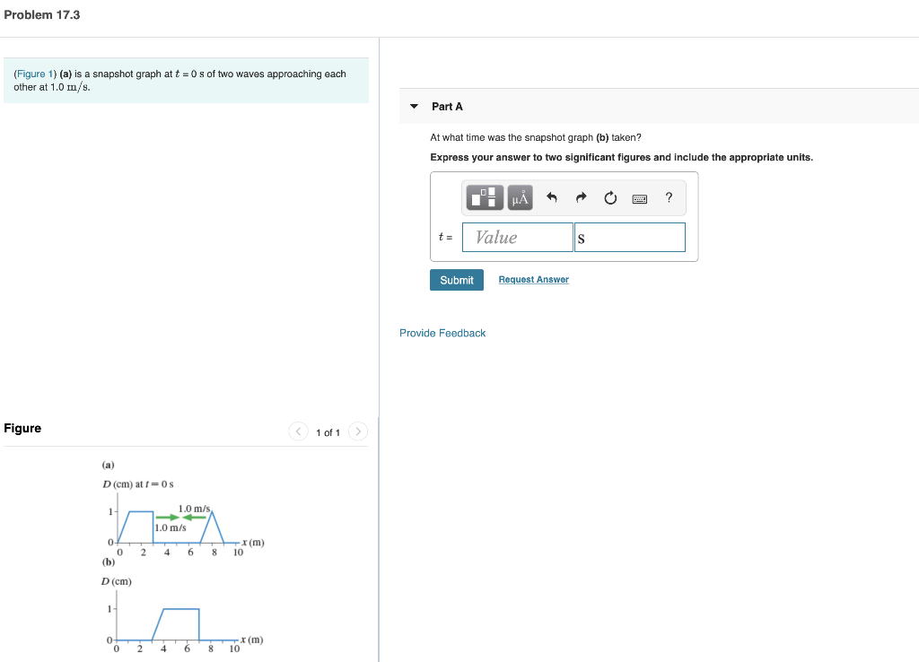Open the Request Answer link
The image size is (919, 662).
(x=533, y=279)
